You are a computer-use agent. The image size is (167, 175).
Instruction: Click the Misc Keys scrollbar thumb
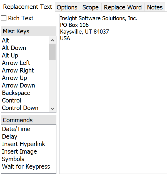52,52
